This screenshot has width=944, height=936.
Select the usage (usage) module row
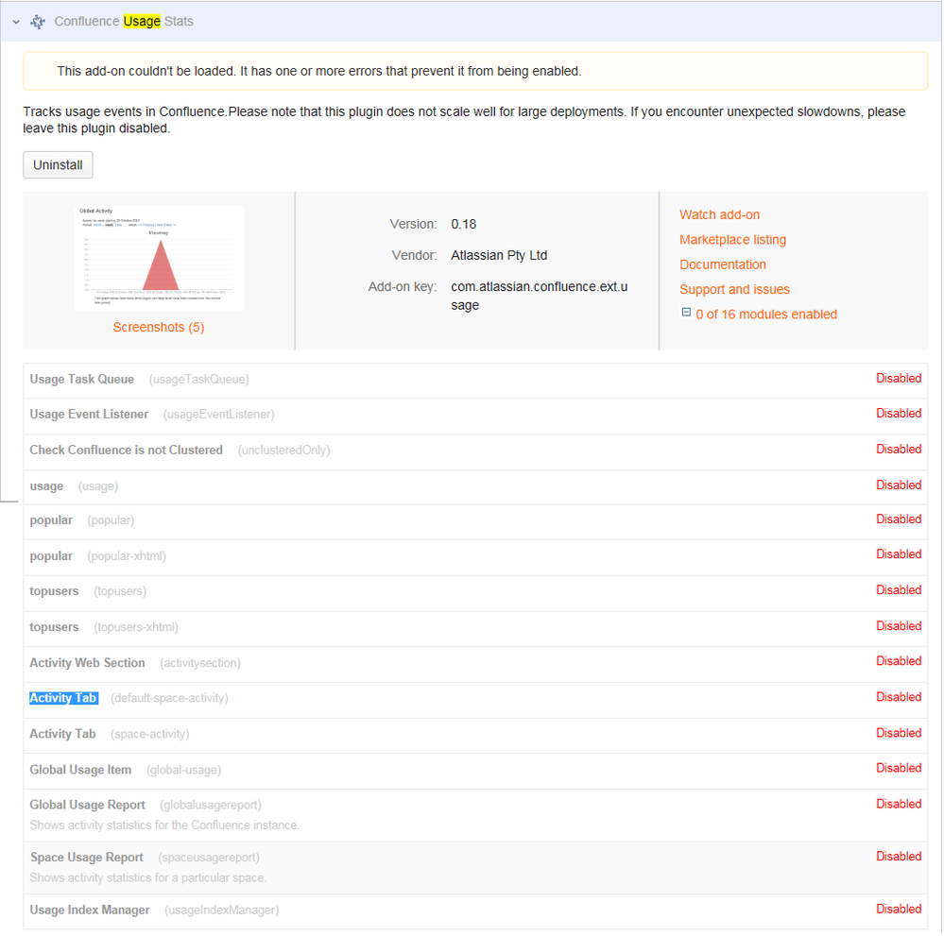click(x=475, y=486)
